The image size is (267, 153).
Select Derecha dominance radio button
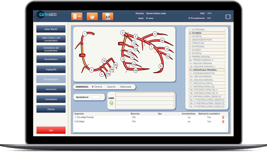(93, 87)
